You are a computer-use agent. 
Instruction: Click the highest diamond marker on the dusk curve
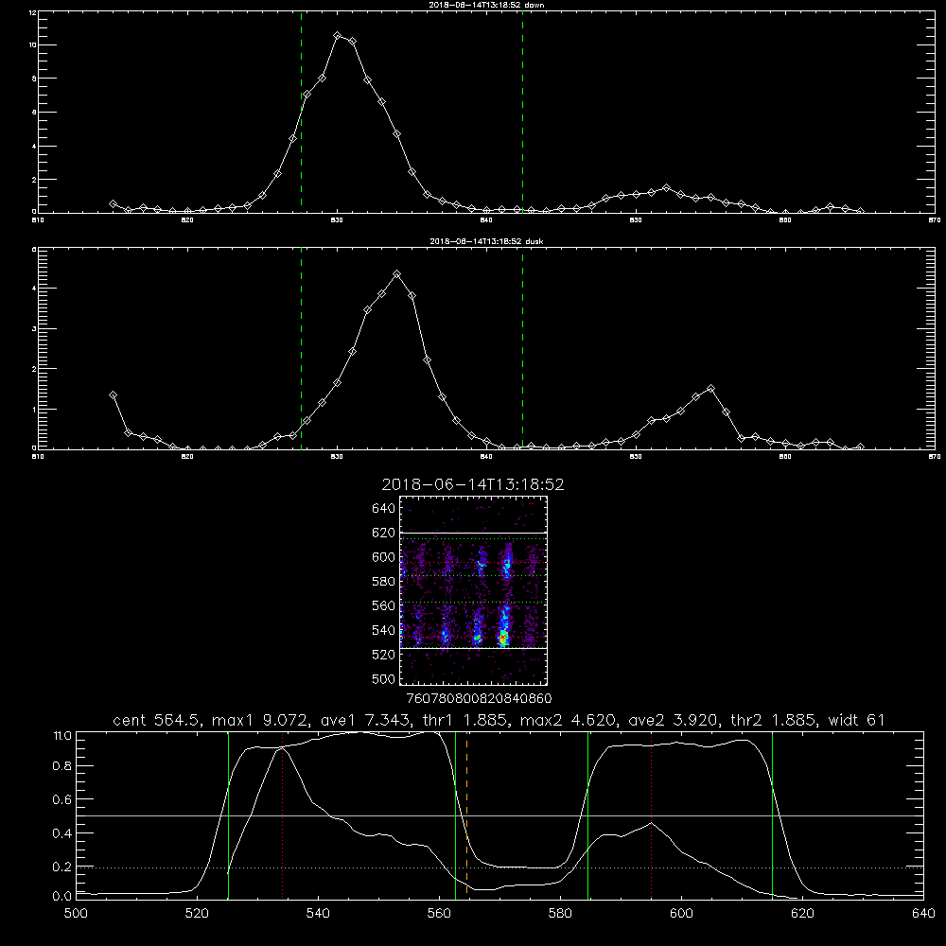click(396, 274)
